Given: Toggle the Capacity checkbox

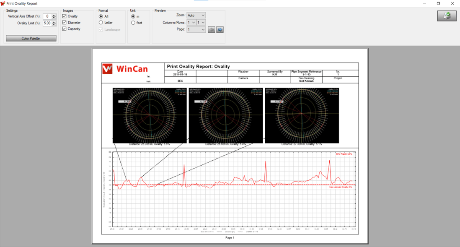Looking at the screenshot, I should click(x=64, y=29).
